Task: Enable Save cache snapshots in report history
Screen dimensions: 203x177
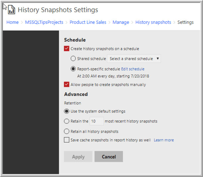Action: coord(67,140)
